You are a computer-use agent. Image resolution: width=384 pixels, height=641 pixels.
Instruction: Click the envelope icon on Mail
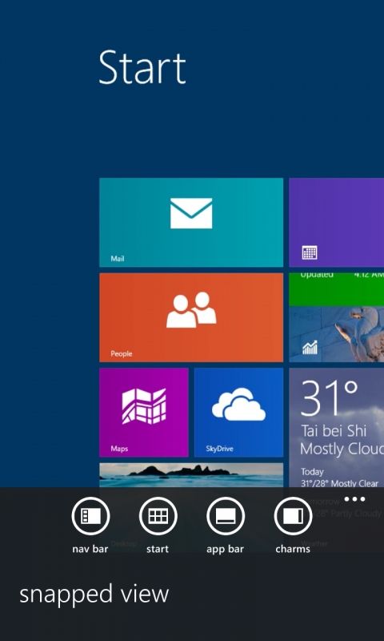[191, 213]
